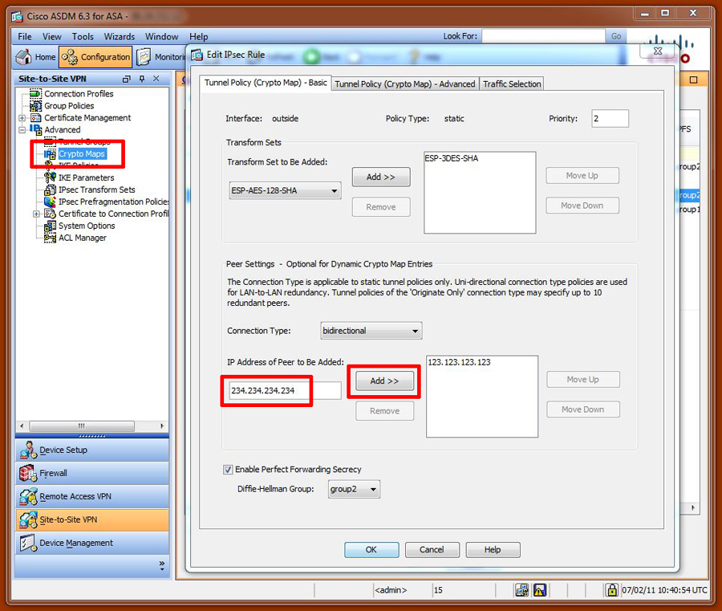
Task: Select the Connection Profiles tree icon
Action: point(35,94)
